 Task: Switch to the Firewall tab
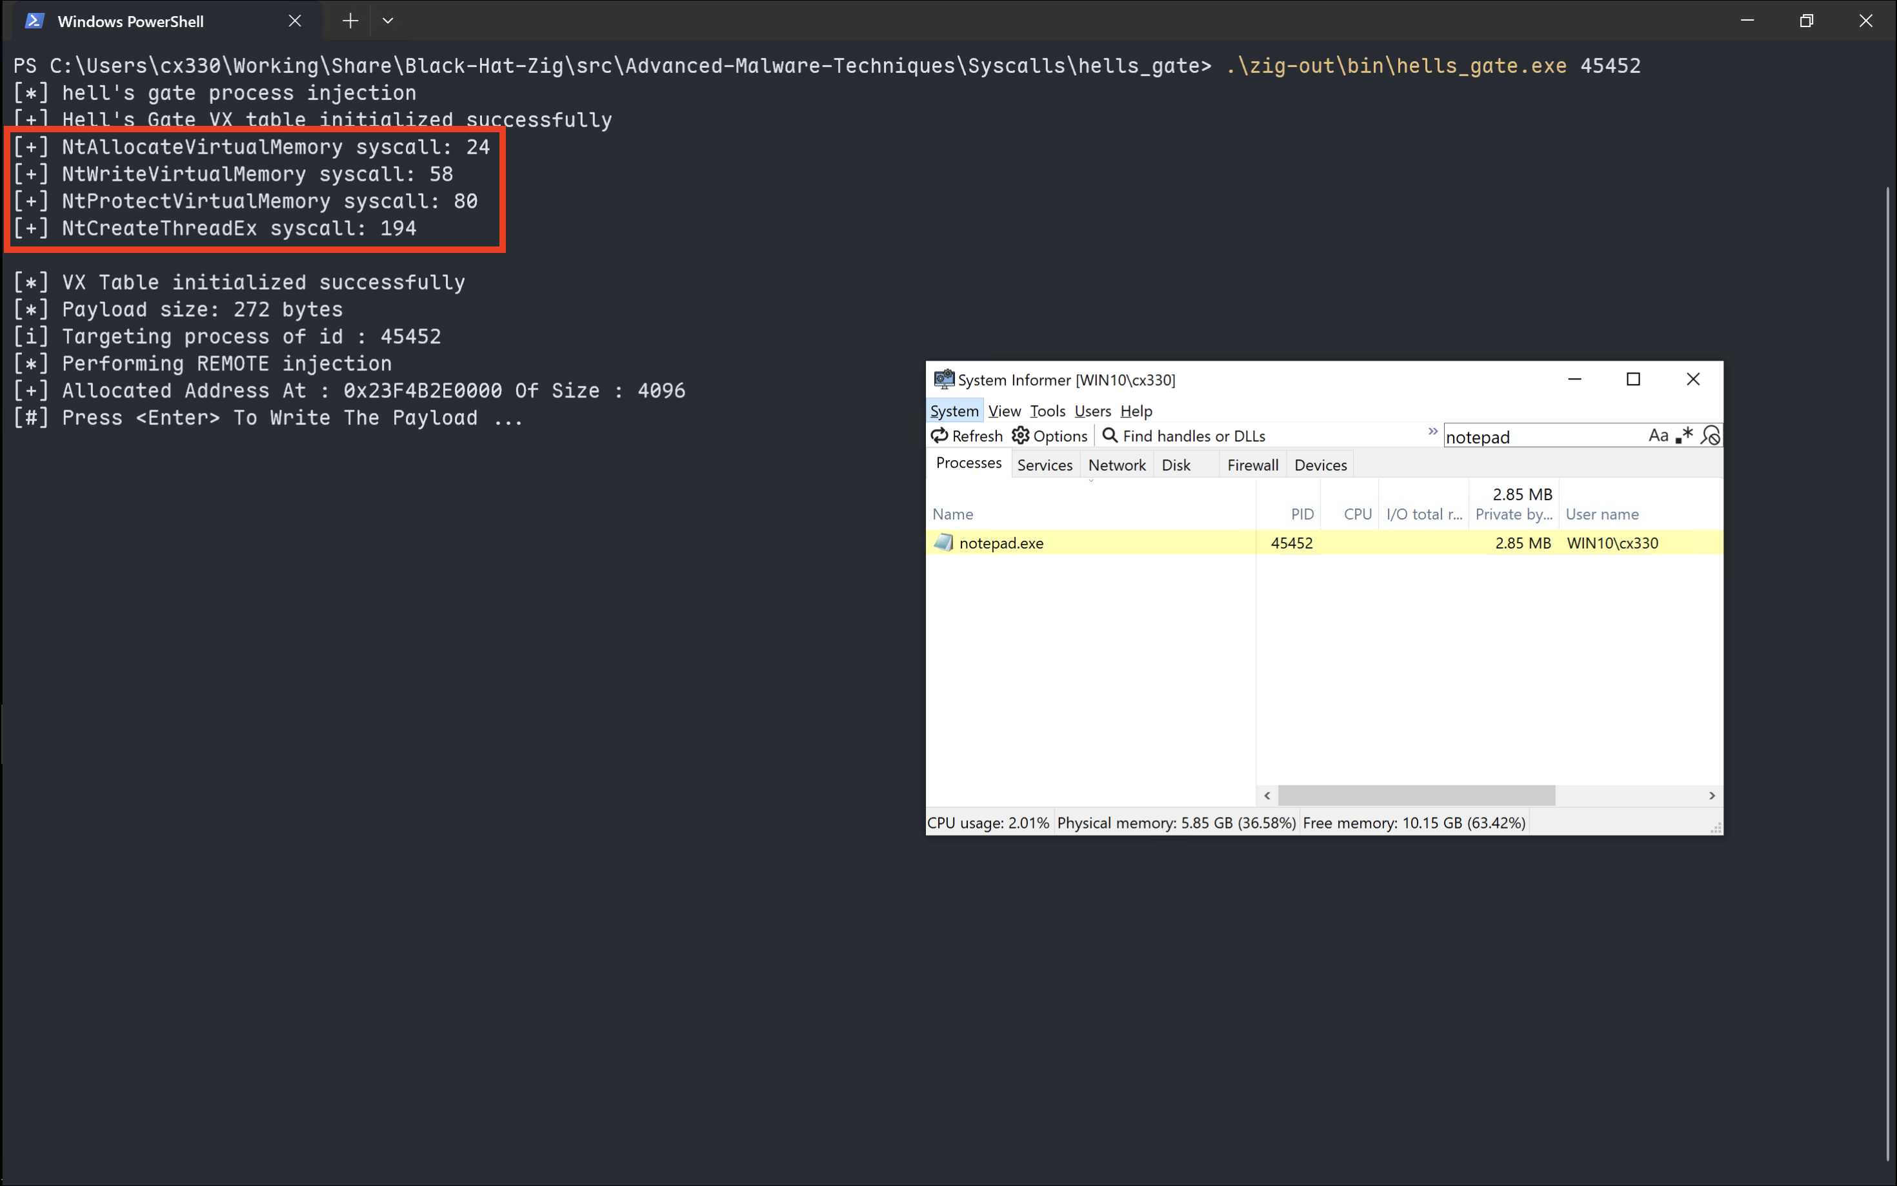click(x=1252, y=465)
